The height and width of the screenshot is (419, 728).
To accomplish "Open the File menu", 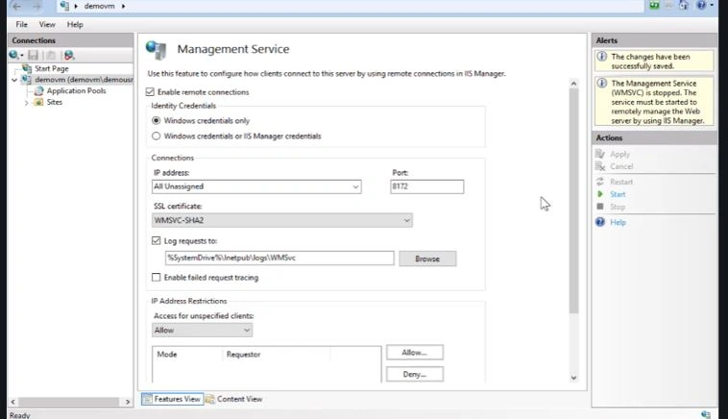I will point(22,25).
